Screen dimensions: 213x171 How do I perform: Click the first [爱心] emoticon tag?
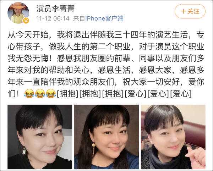[x=136, y=94]
